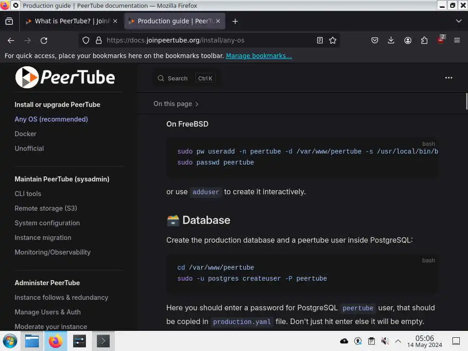
Task: Click the 'cd /var/www/peertube' code line
Action: tap(216, 267)
